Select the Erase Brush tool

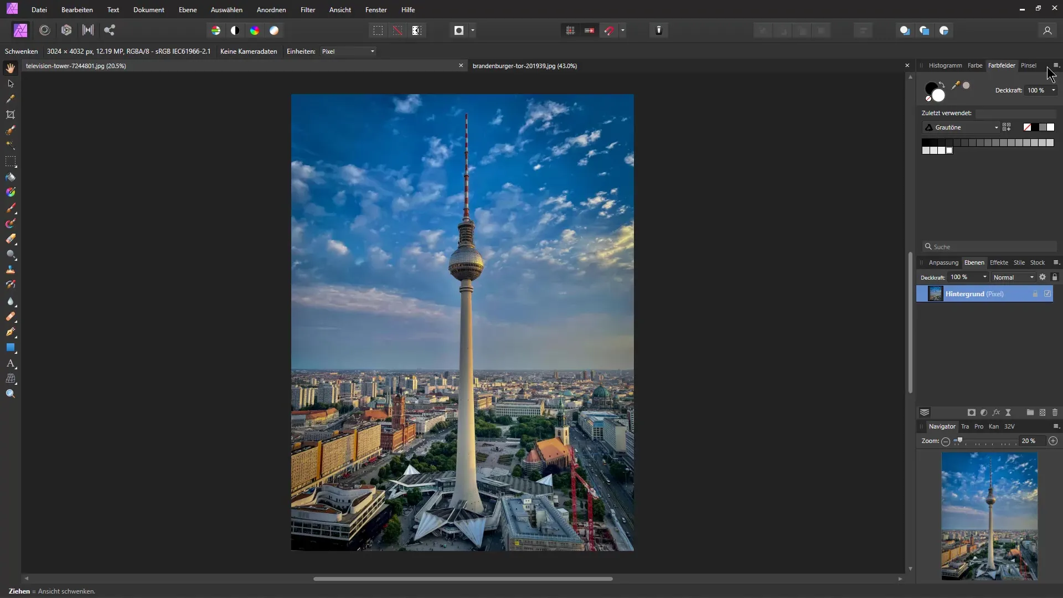pos(11,239)
